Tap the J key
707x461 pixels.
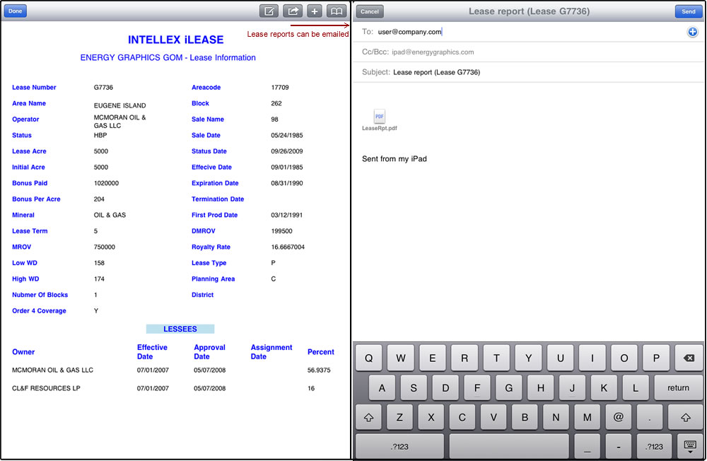[572, 387]
